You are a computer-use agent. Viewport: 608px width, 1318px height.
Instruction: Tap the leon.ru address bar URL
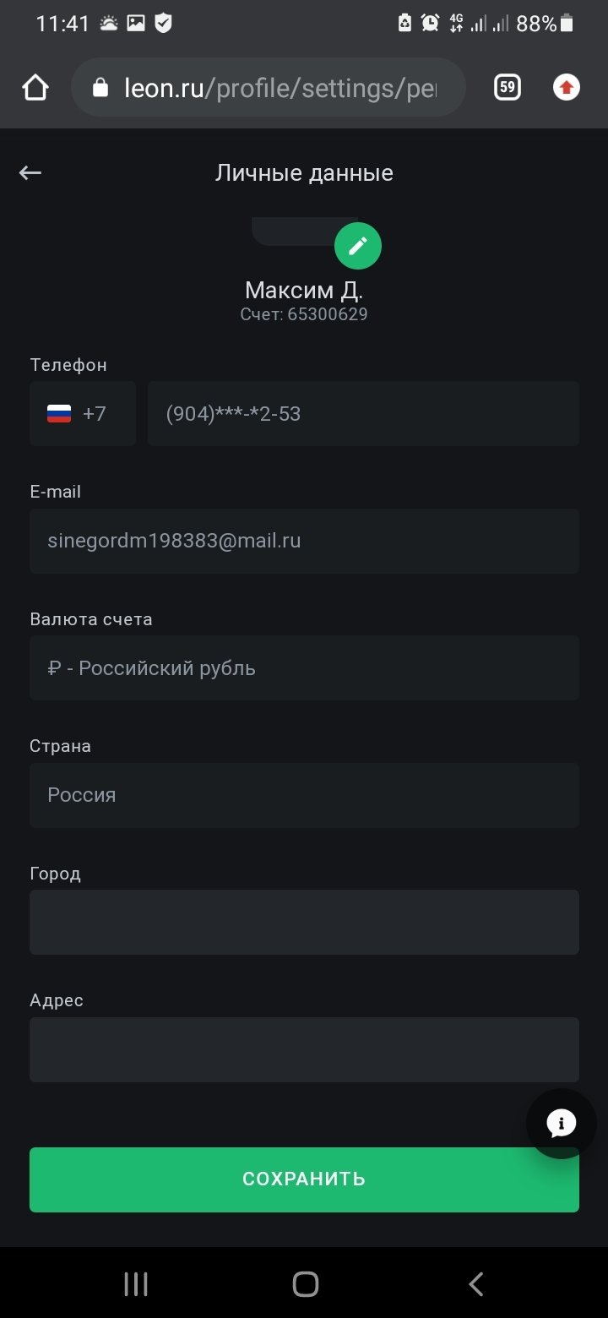coord(279,88)
